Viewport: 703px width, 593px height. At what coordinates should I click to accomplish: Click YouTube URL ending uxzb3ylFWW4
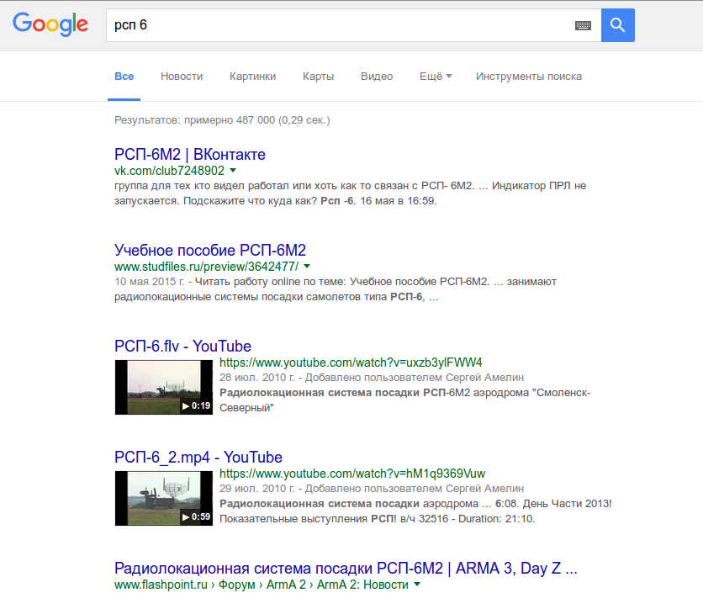351,363
